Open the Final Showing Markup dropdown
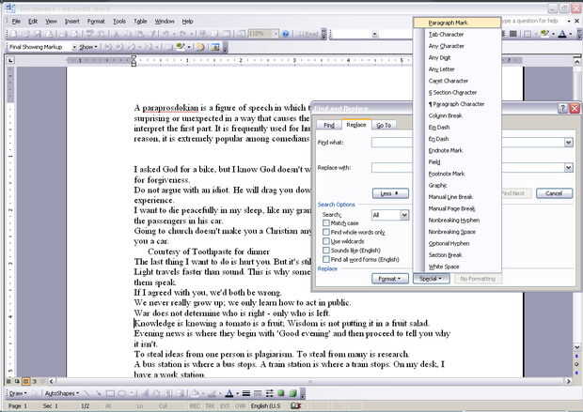This screenshot has width=583, height=412. click(x=74, y=47)
